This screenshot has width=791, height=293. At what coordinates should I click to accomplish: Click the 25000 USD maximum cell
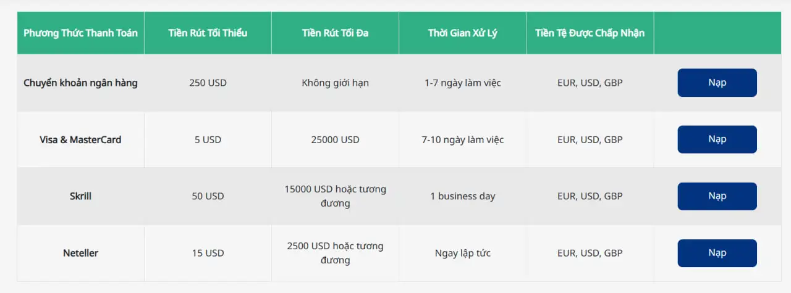335,139
